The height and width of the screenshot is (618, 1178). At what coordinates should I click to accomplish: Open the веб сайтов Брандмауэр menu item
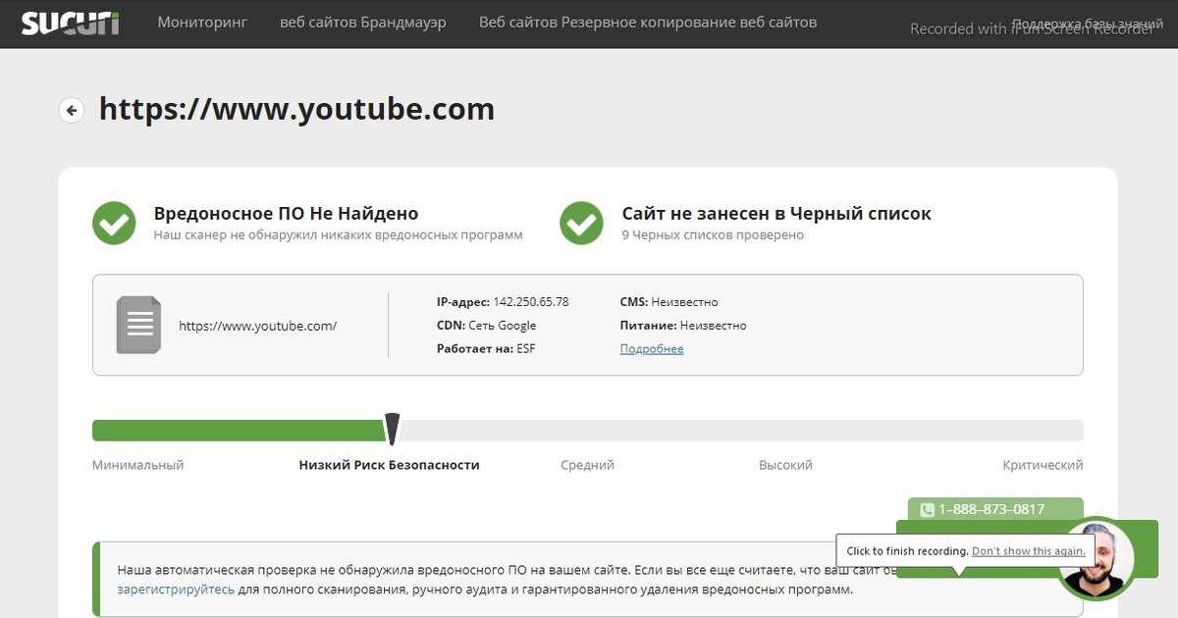coord(363,23)
